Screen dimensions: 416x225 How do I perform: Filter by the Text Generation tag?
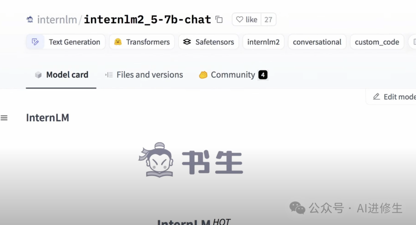(65, 42)
